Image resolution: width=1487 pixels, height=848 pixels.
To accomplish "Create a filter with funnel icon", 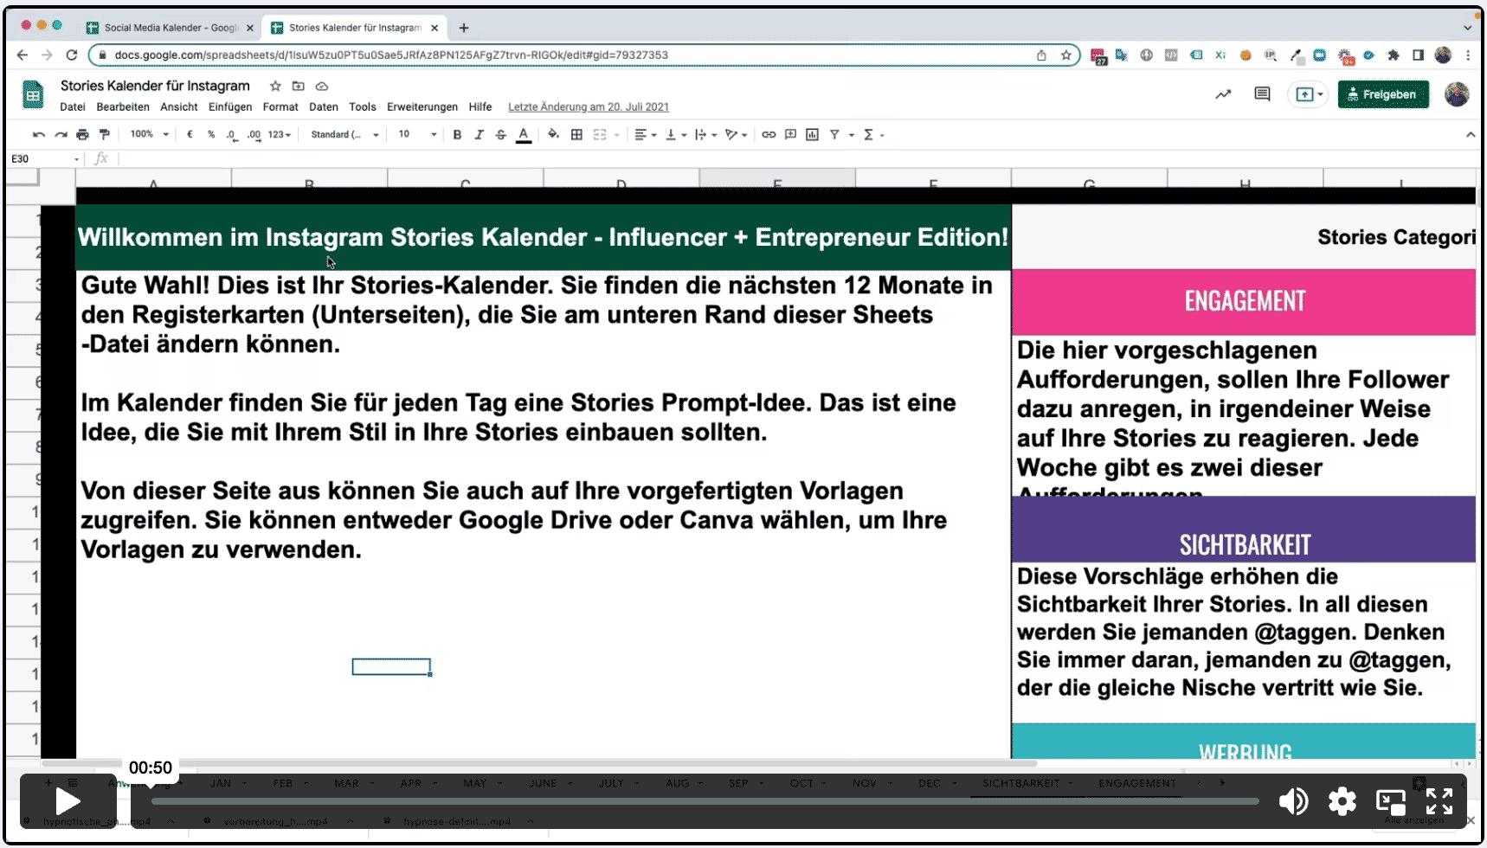I will tap(834, 135).
